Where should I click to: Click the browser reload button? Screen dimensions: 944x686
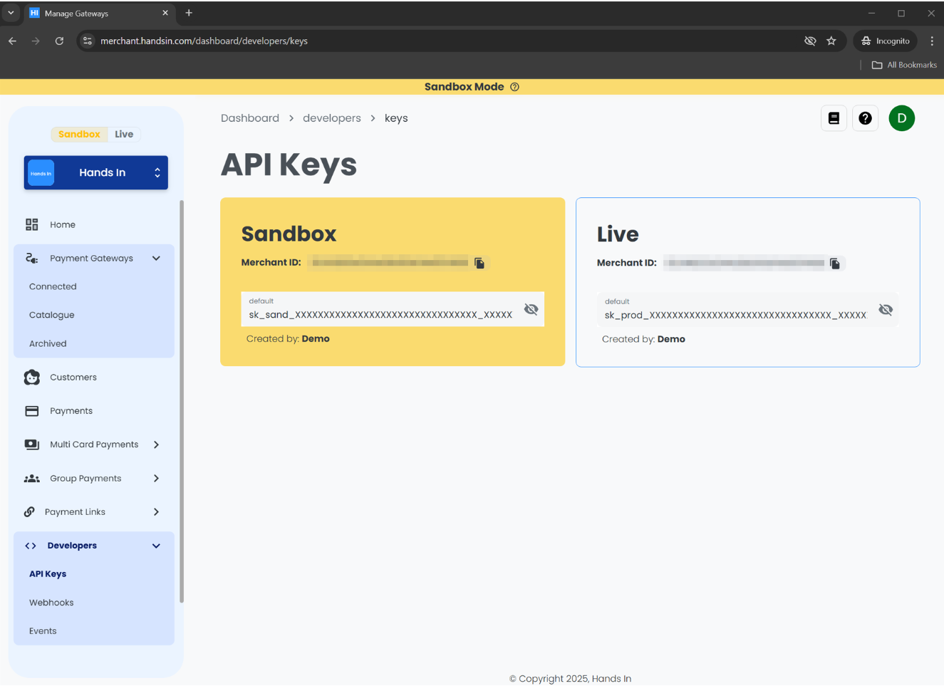[59, 41]
